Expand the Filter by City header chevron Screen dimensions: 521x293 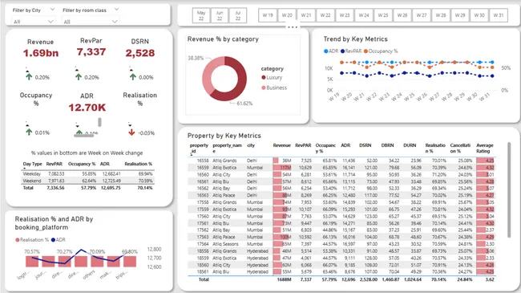(52, 10)
